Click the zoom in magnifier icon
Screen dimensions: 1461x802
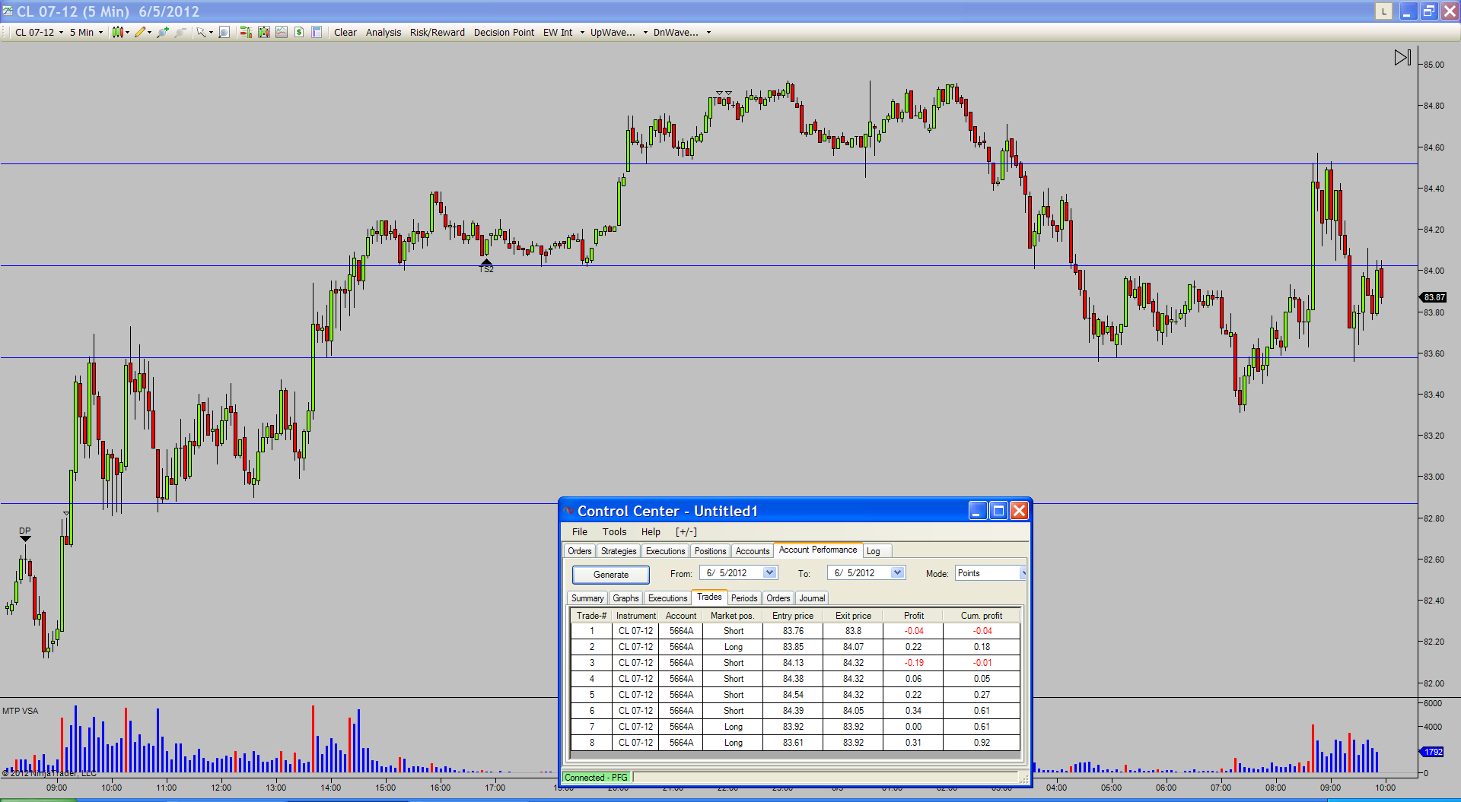tap(163, 32)
